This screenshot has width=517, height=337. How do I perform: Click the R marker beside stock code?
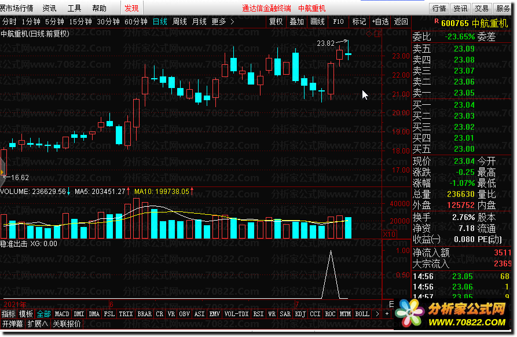pyautogui.click(x=436, y=21)
